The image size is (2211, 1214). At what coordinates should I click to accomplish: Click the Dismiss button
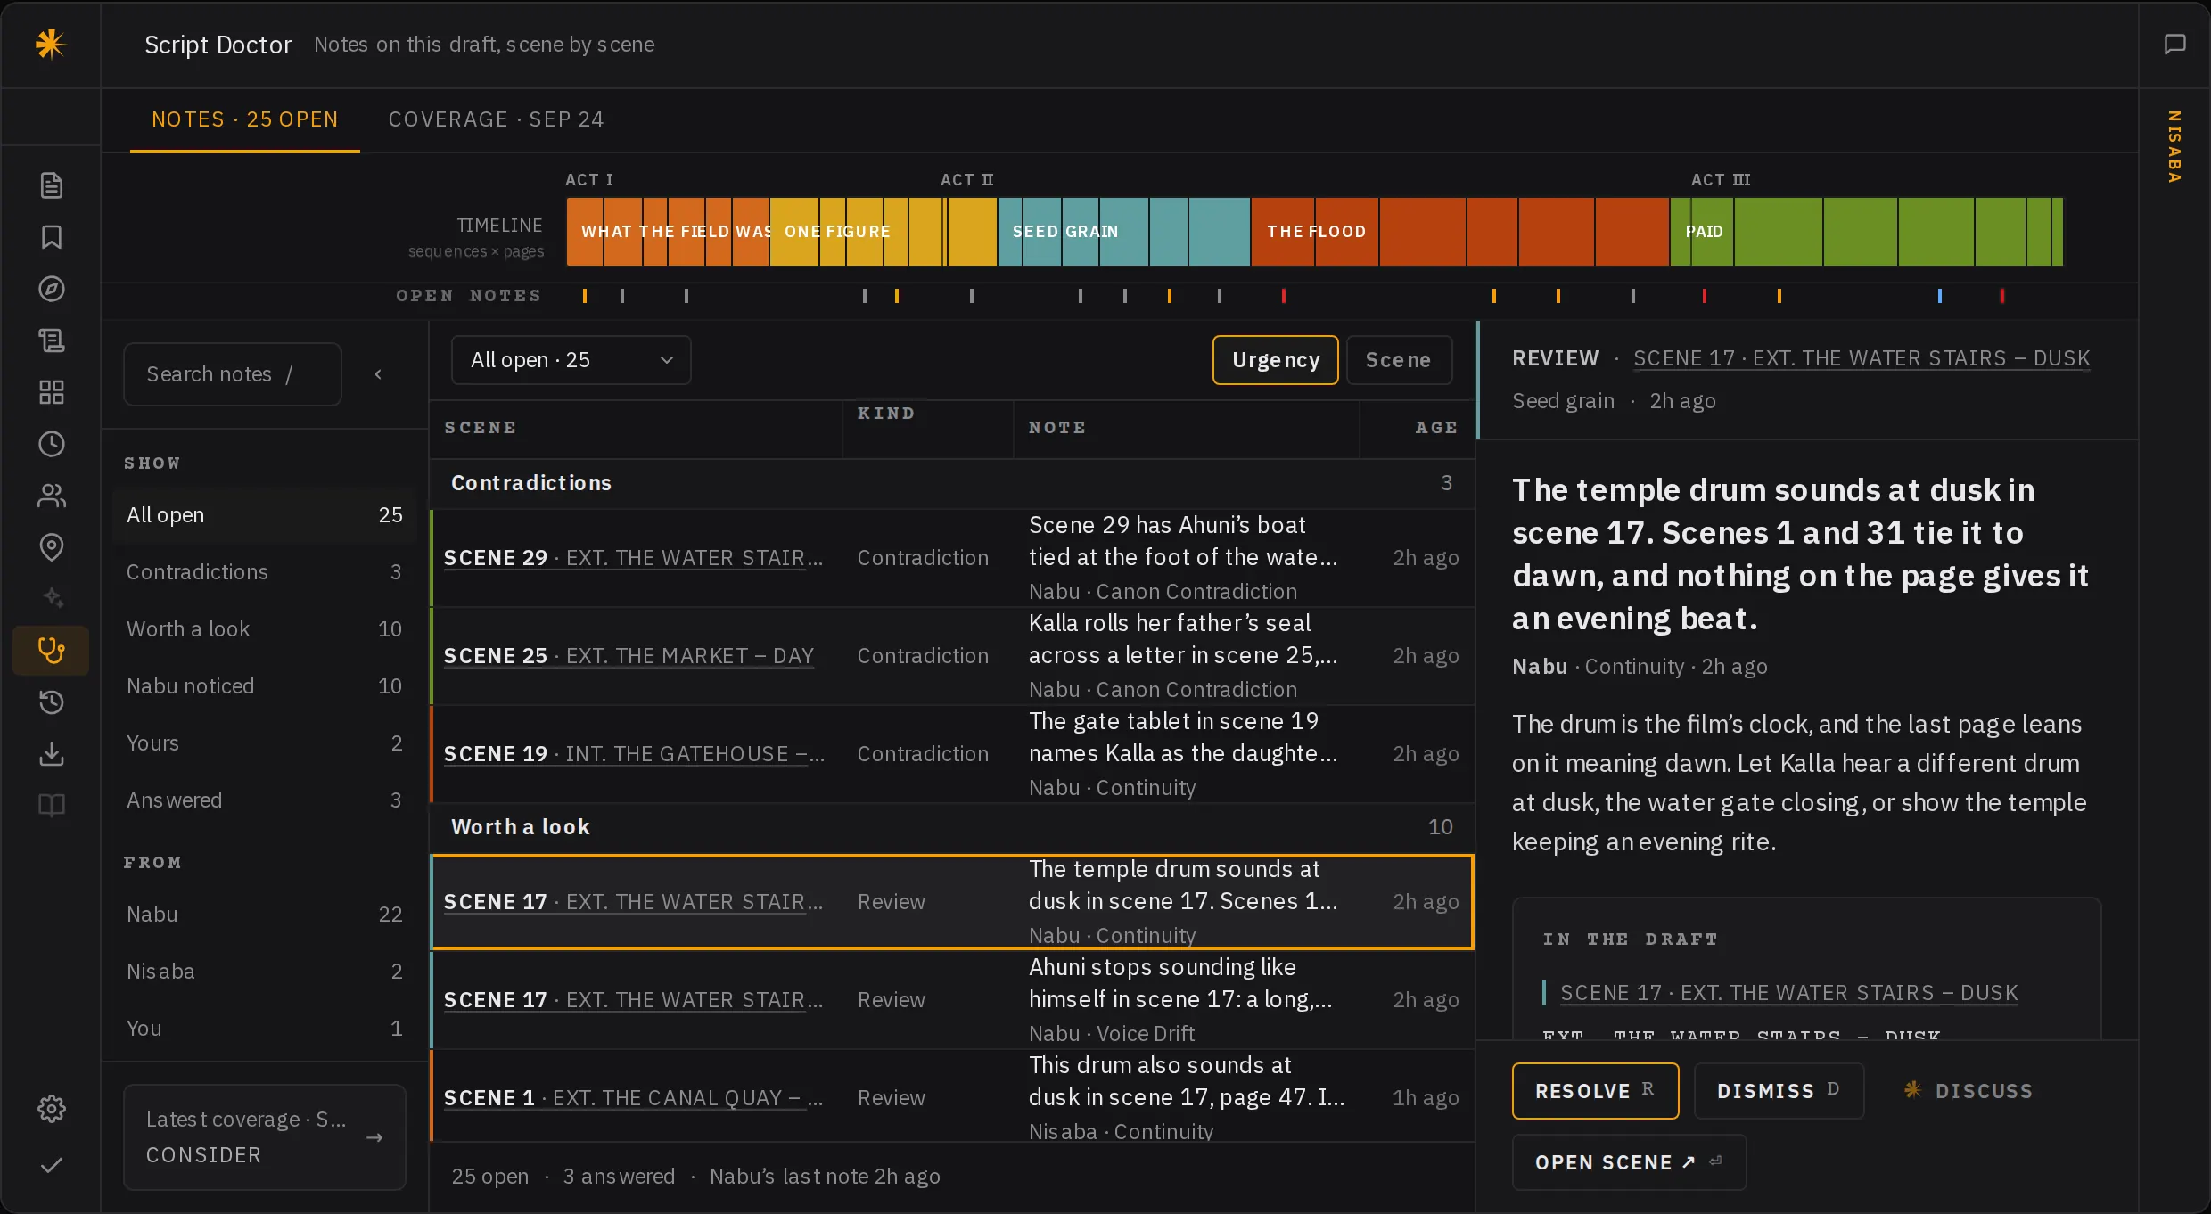point(1779,1091)
